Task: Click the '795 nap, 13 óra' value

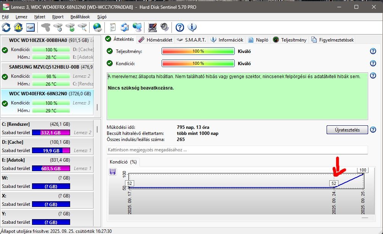Action: [x=193, y=127]
